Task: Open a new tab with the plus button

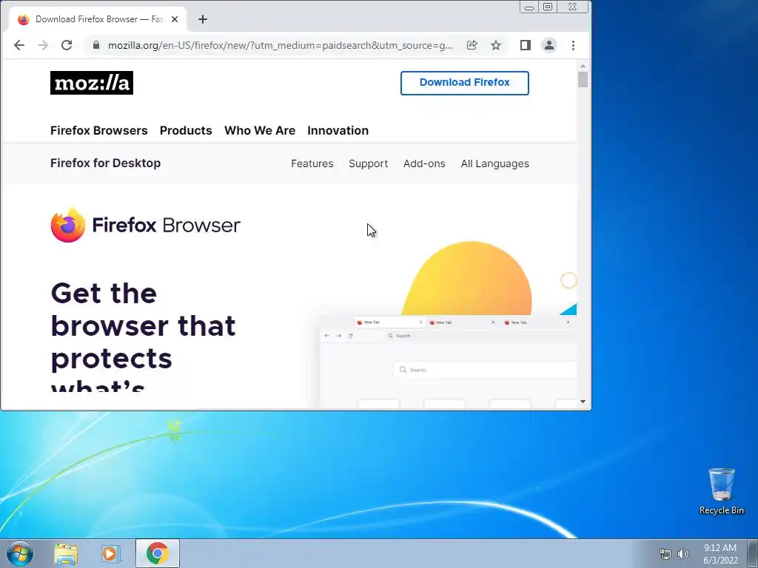Action: 203,19
